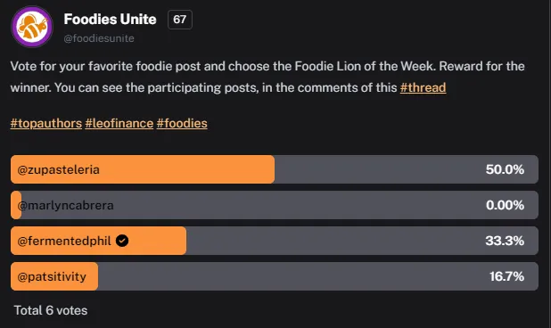Click the verified checkmark beside @fermentedphil
The height and width of the screenshot is (328, 551).
coord(122,241)
